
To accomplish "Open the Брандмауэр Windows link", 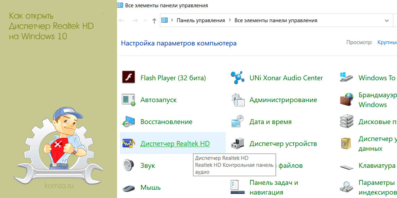I will (378, 100).
